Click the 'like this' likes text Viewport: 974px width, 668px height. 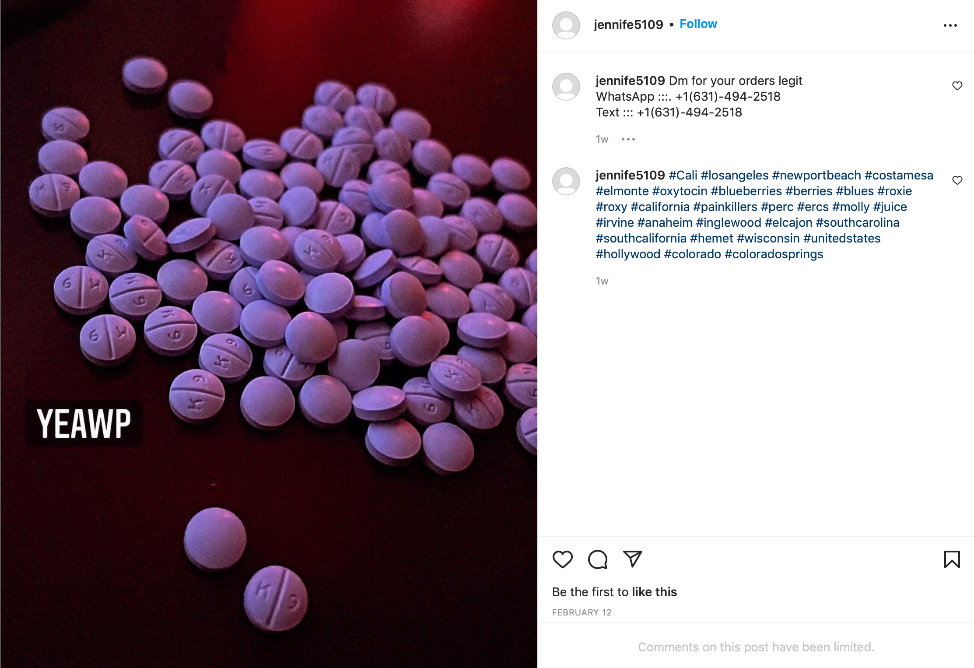[x=654, y=592]
